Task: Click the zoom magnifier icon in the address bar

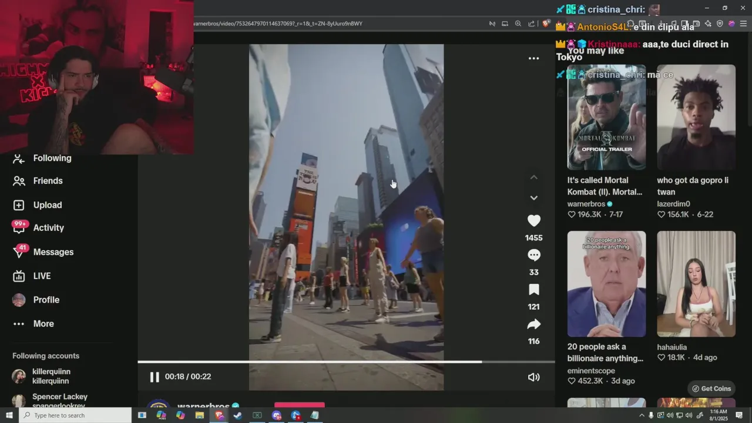Action: tap(518, 23)
